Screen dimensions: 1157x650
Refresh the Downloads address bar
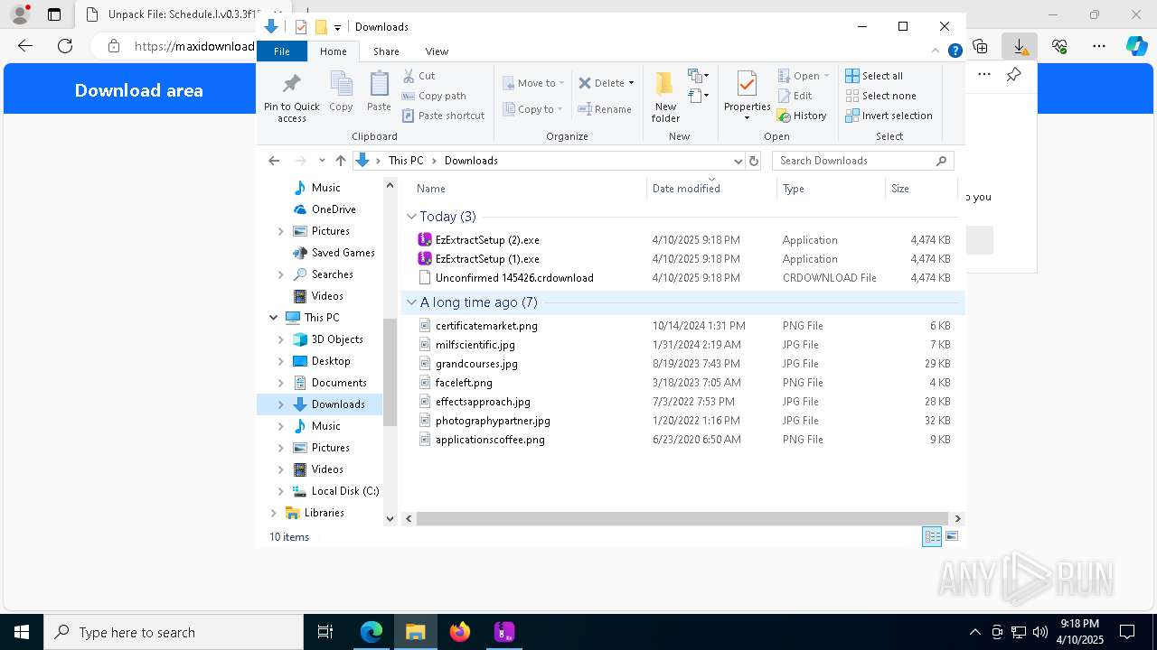pyautogui.click(x=754, y=161)
